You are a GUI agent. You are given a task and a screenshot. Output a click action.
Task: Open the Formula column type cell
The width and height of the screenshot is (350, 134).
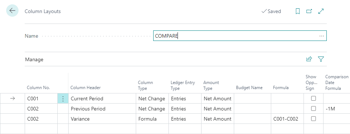click(x=152, y=119)
